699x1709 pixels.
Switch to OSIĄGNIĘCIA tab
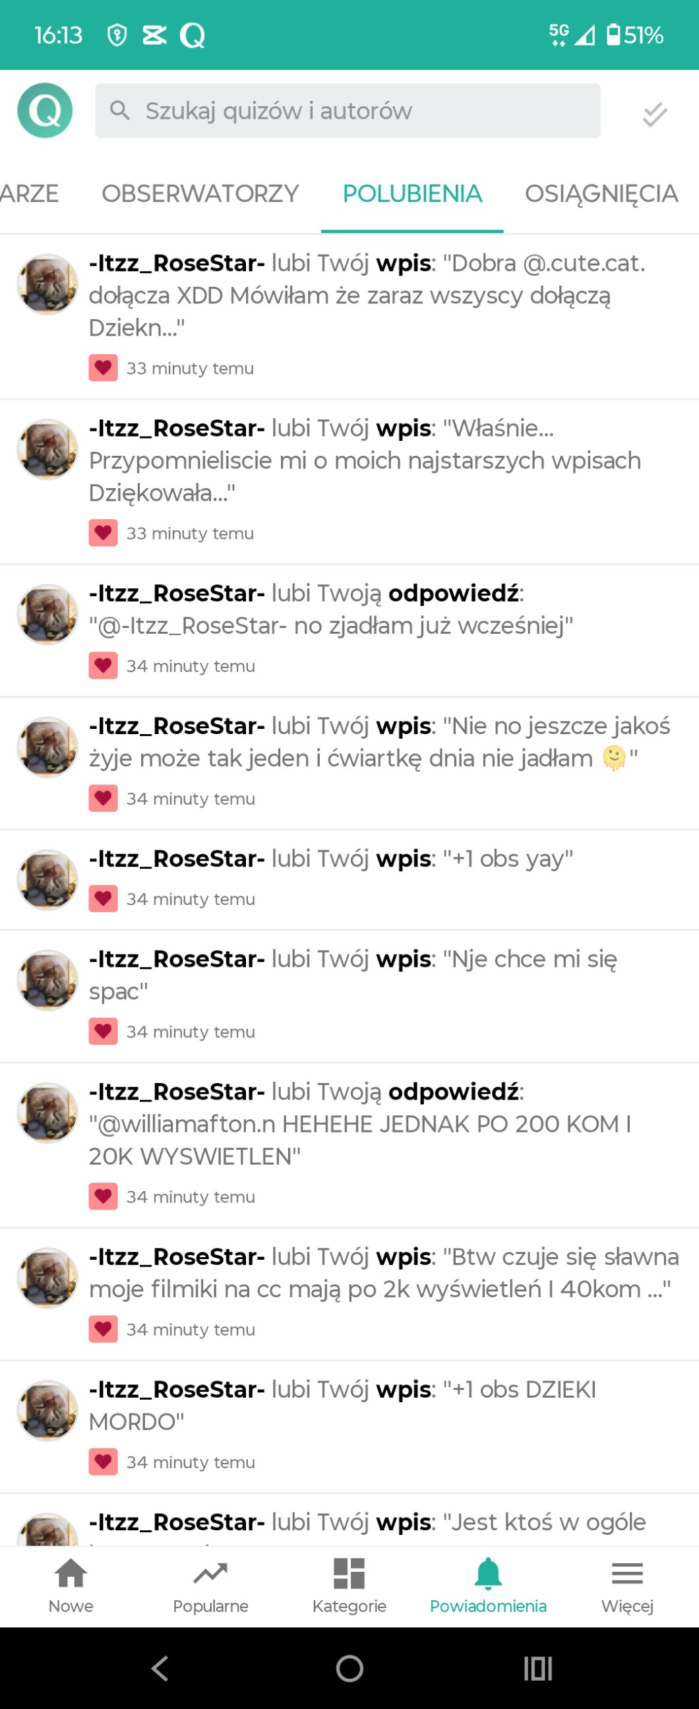coord(601,194)
